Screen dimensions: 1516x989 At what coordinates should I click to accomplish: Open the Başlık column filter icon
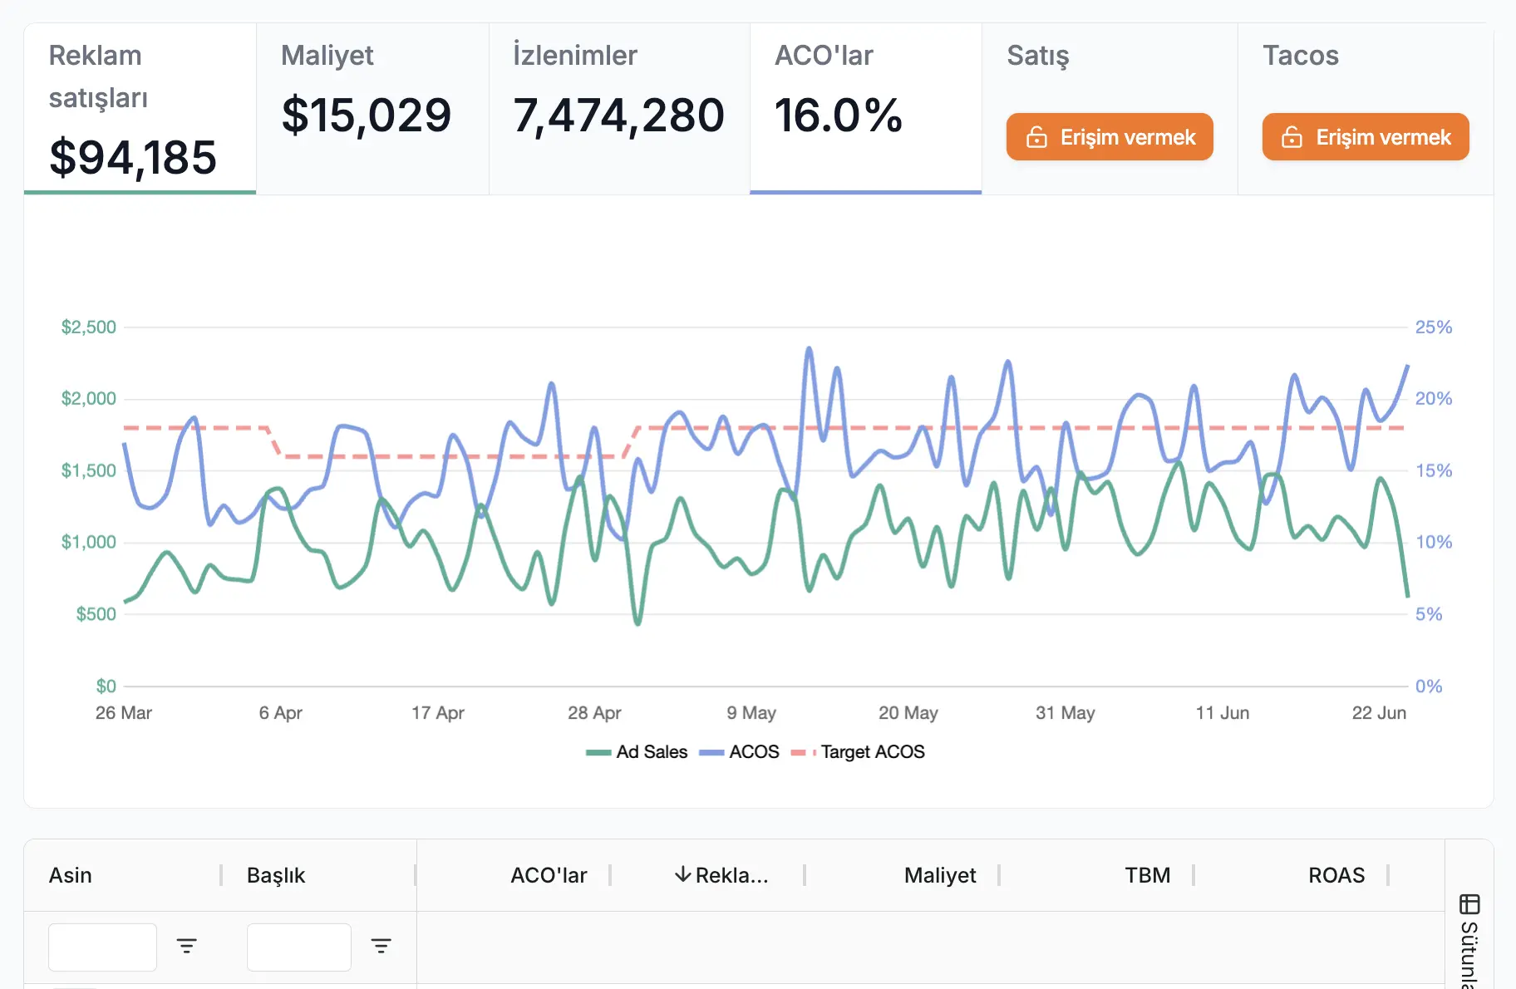(381, 945)
